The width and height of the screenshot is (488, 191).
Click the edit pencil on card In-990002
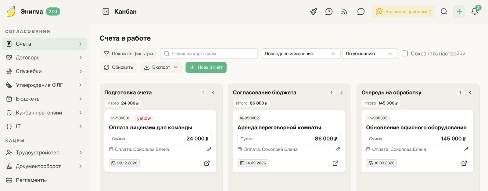point(338,149)
